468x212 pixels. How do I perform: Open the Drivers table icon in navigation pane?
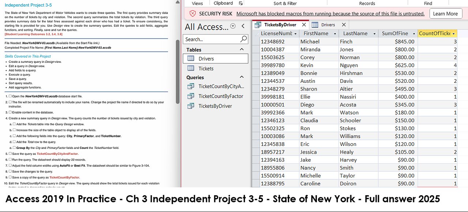coord(190,58)
